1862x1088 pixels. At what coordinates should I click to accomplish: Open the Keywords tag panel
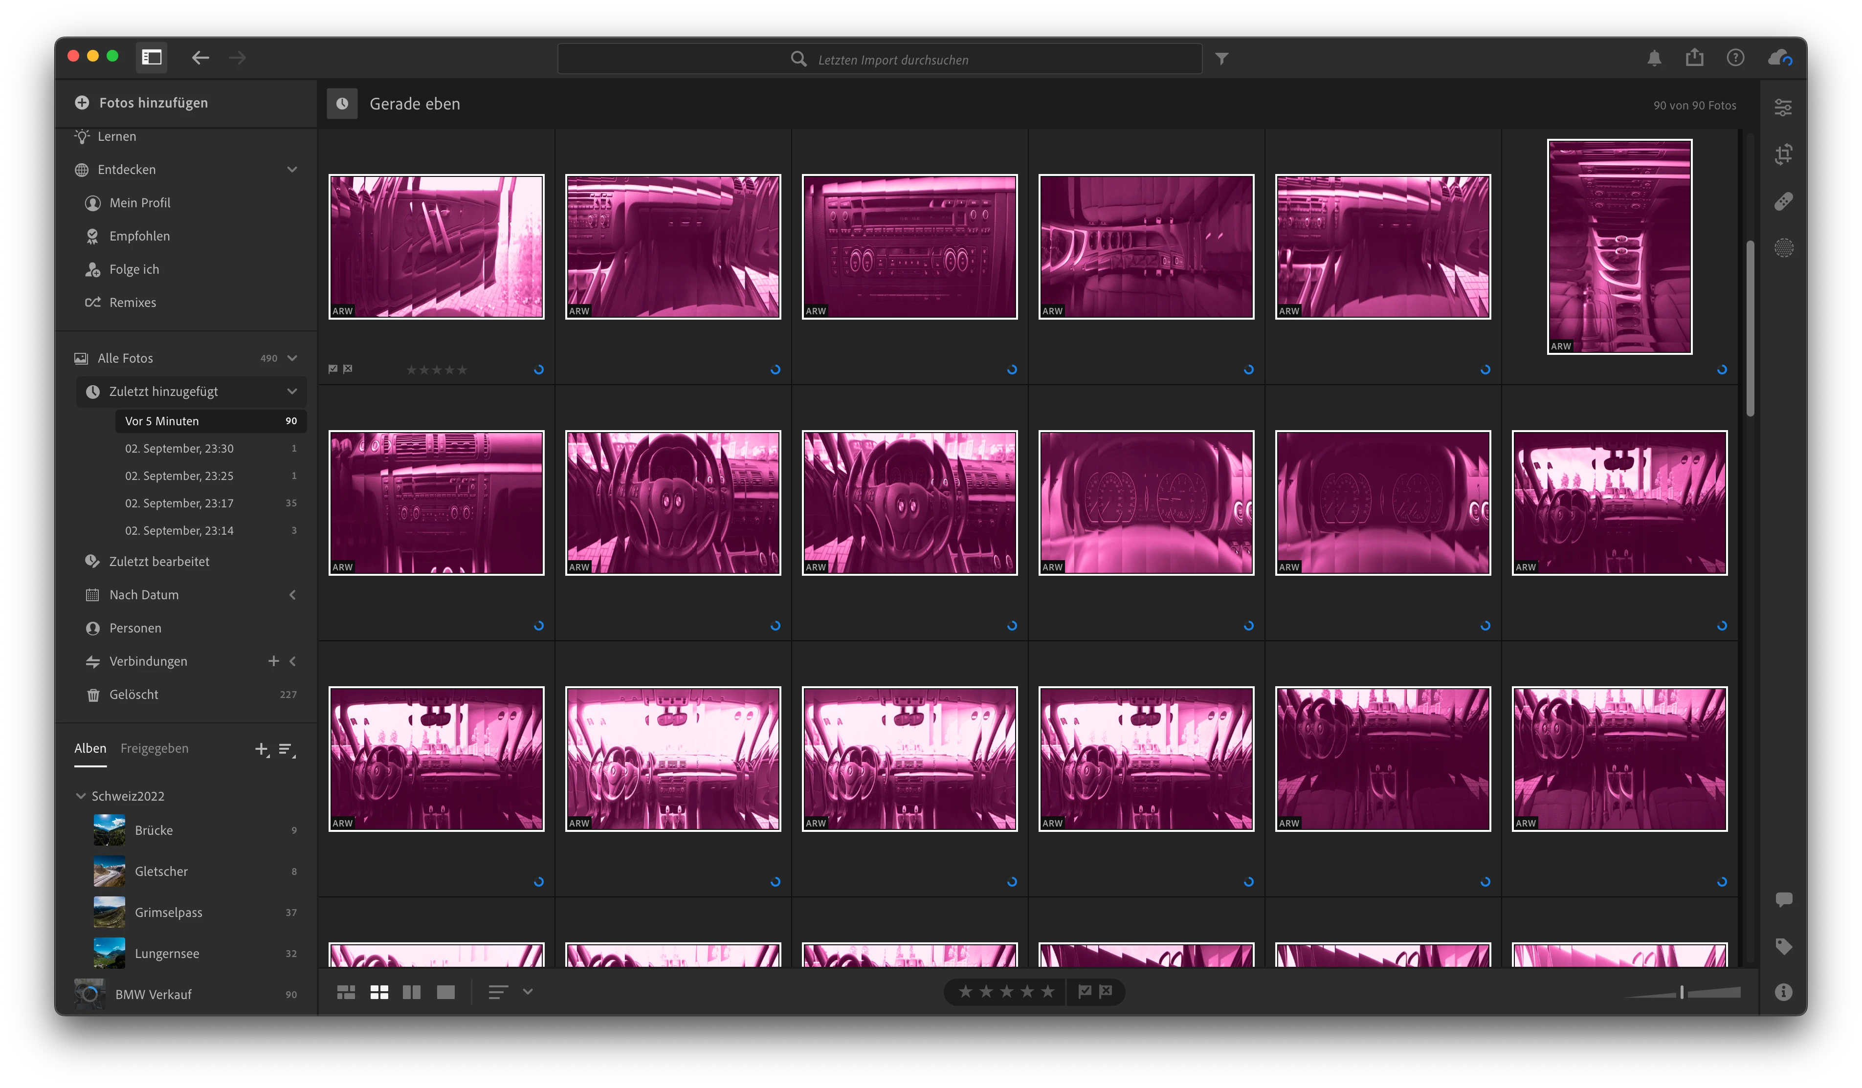click(x=1783, y=946)
